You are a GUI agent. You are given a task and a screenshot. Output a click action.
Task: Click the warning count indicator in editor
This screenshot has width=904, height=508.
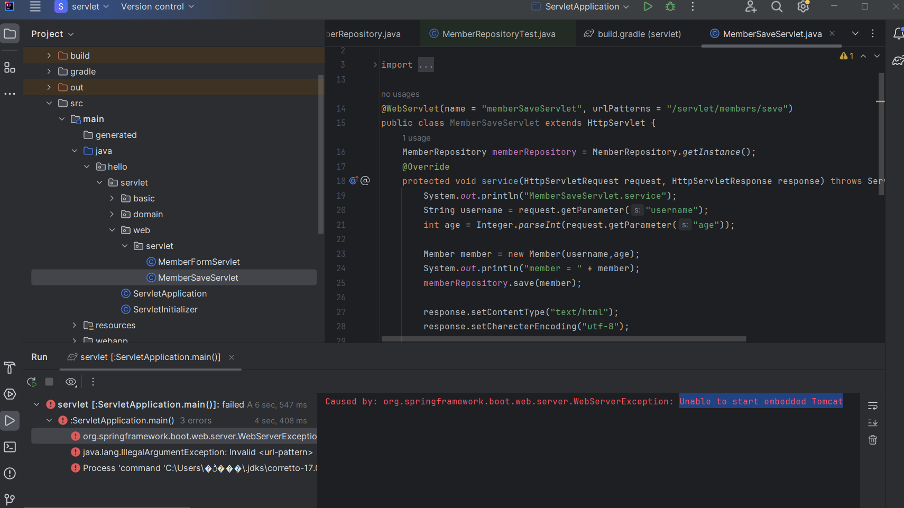click(847, 56)
